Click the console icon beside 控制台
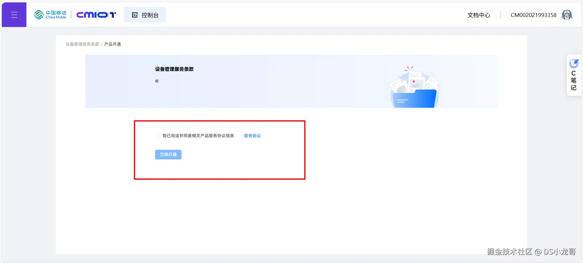The width and height of the screenshot is (583, 263). click(x=135, y=15)
